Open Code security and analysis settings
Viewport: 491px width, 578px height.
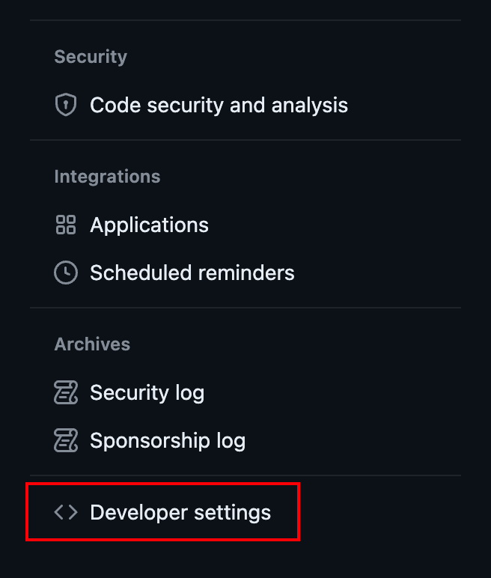click(x=219, y=105)
